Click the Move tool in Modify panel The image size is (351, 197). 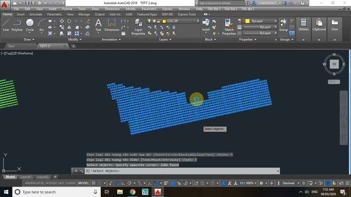click(62, 21)
